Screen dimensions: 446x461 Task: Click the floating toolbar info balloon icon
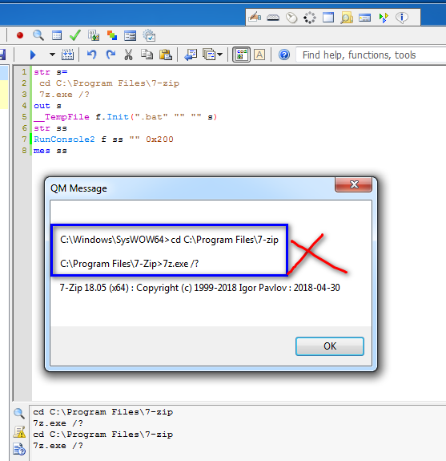coord(402,18)
